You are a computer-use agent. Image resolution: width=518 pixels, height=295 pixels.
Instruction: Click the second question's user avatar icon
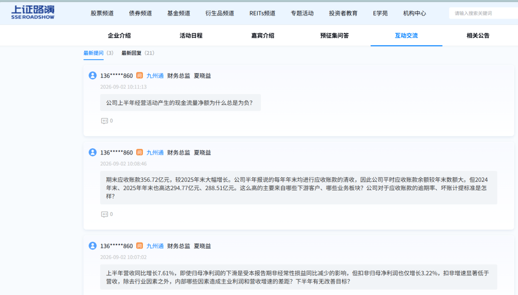click(x=93, y=152)
